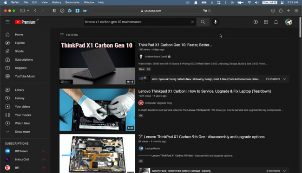This screenshot has width=302, height=173.
Task: Open DW News subscription
Action: coord(21,151)
